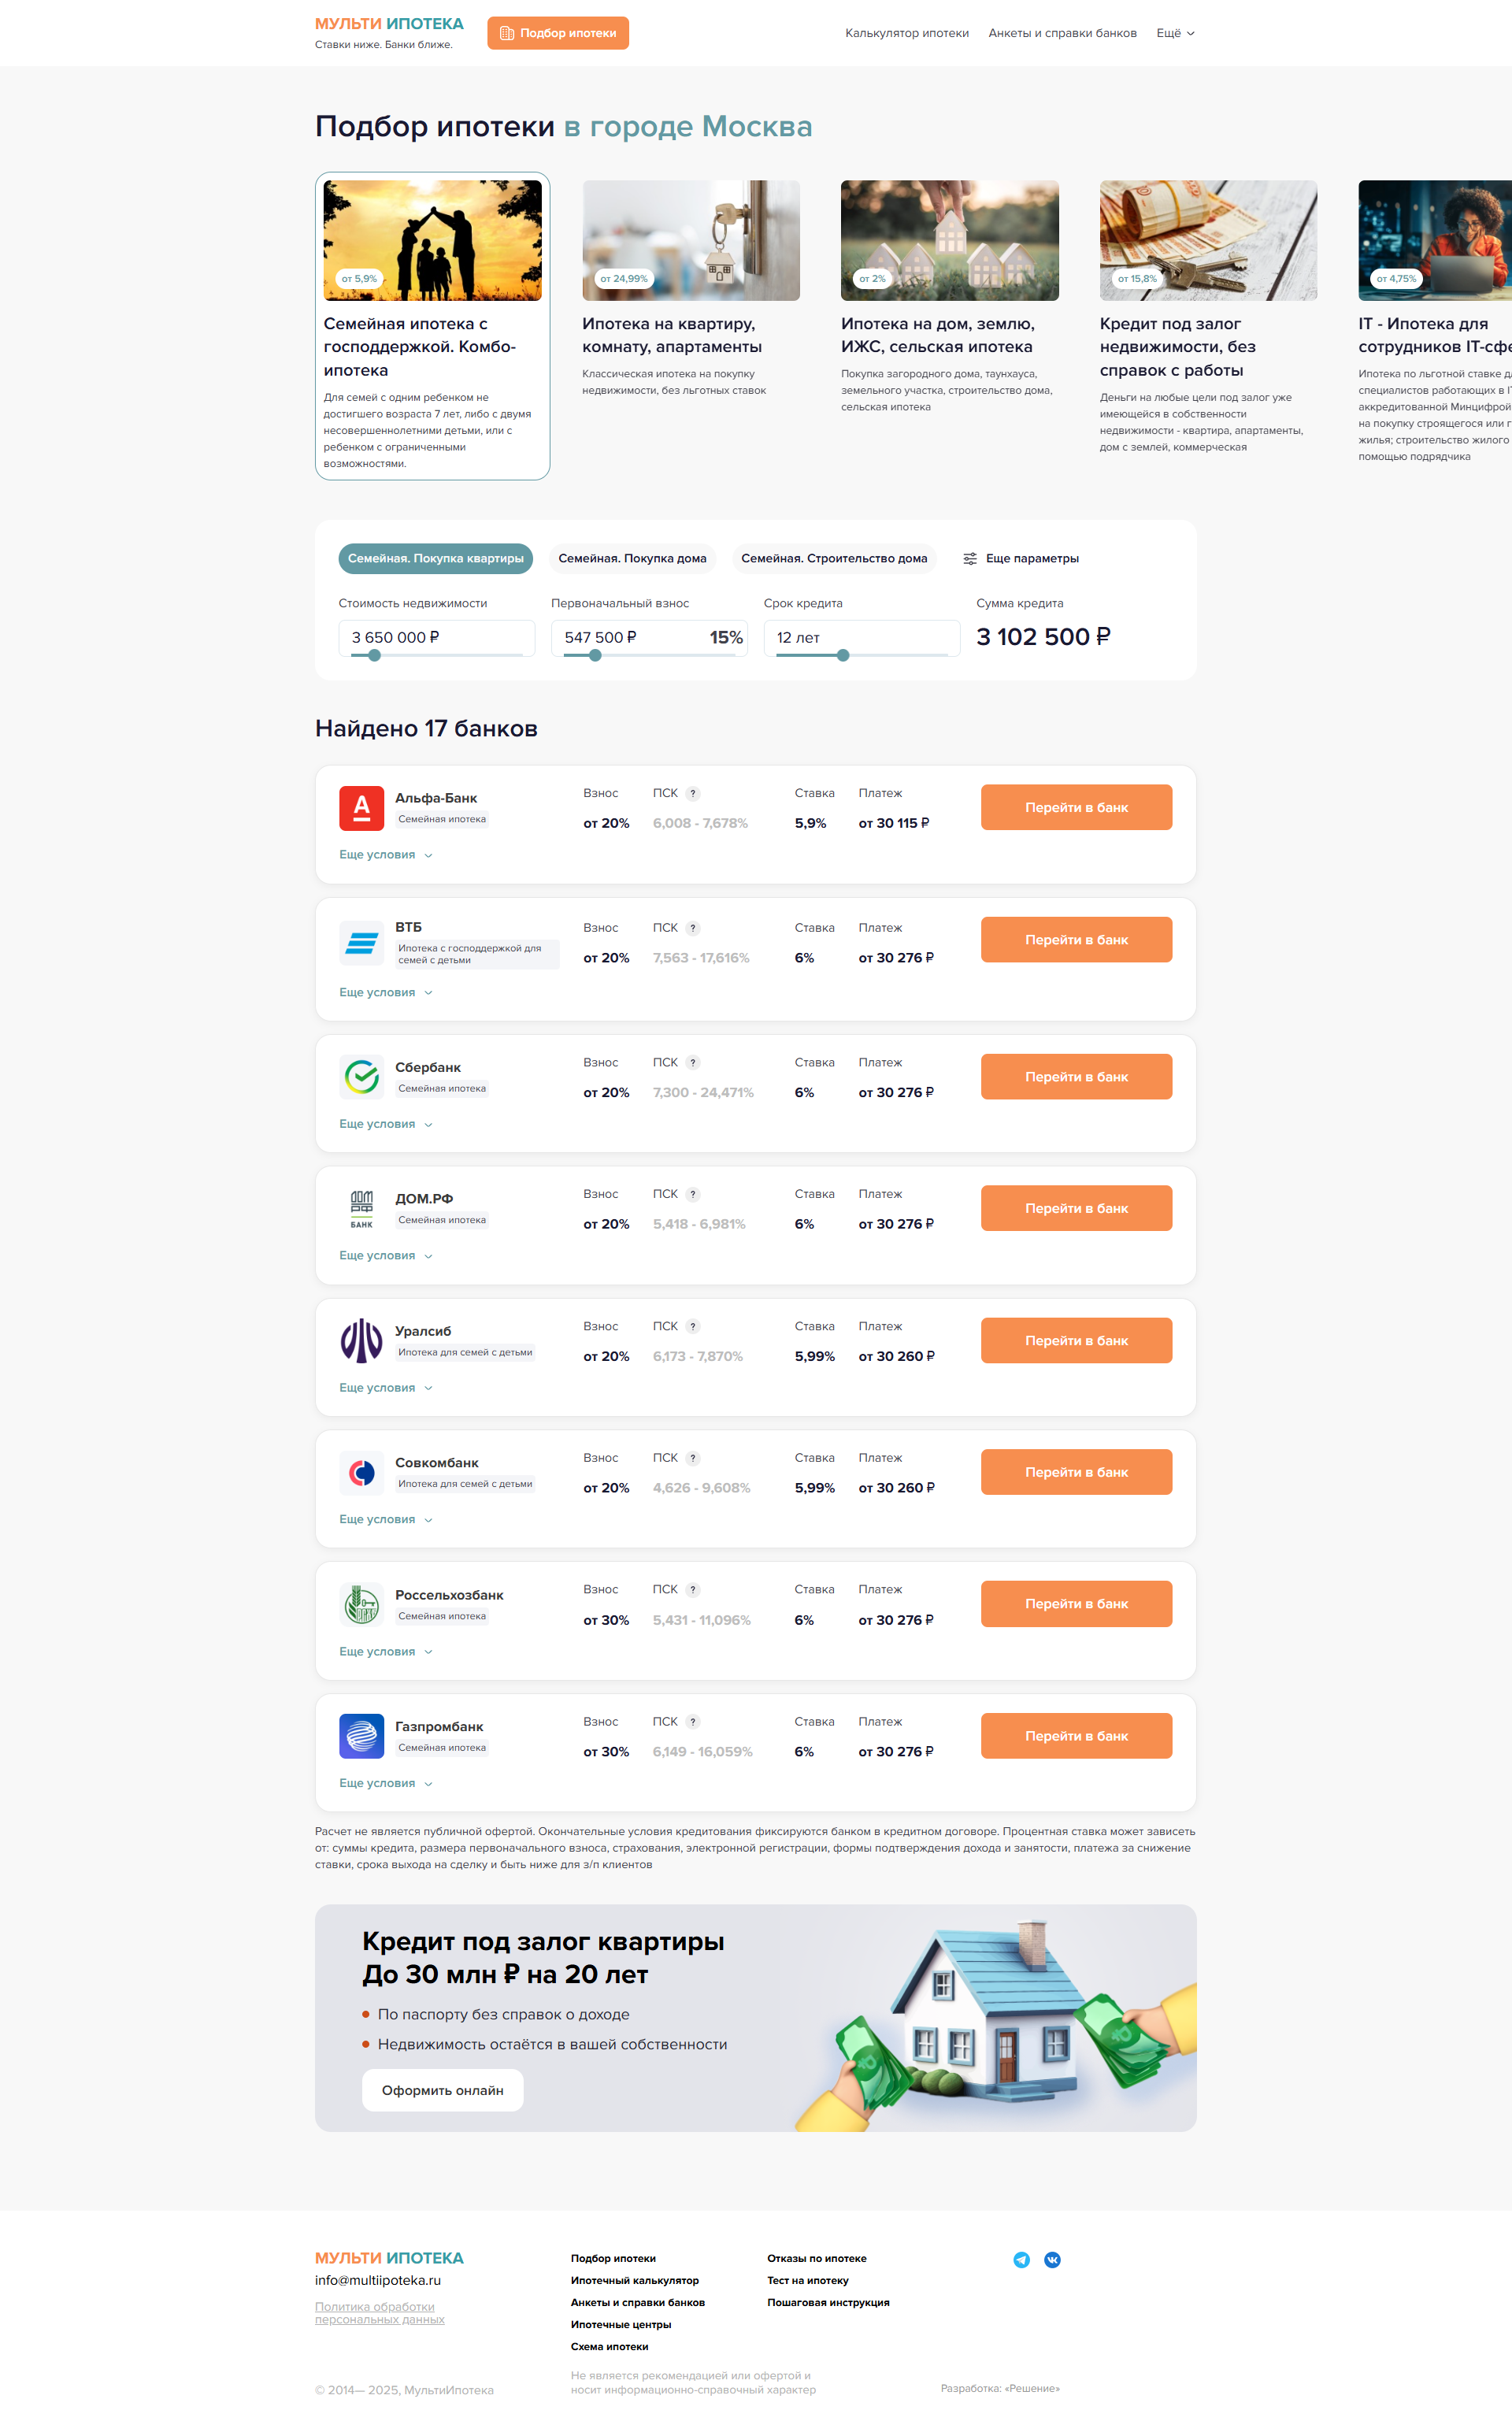Image resolution: width=1512 pixels, height=2436 pixels.
Task: Select the Семейная. Покупка дома option
Action: 632,558
